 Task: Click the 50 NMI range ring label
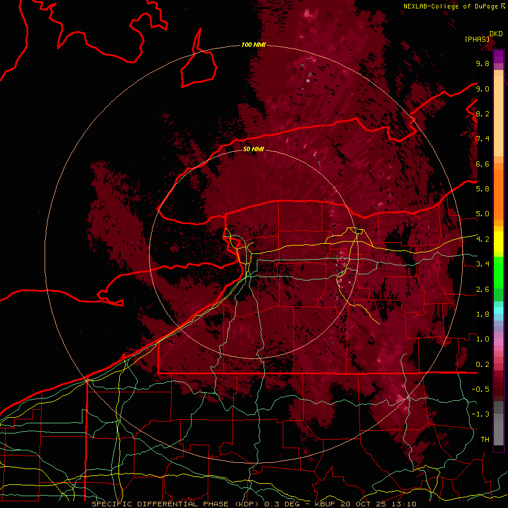coord(253,149)
